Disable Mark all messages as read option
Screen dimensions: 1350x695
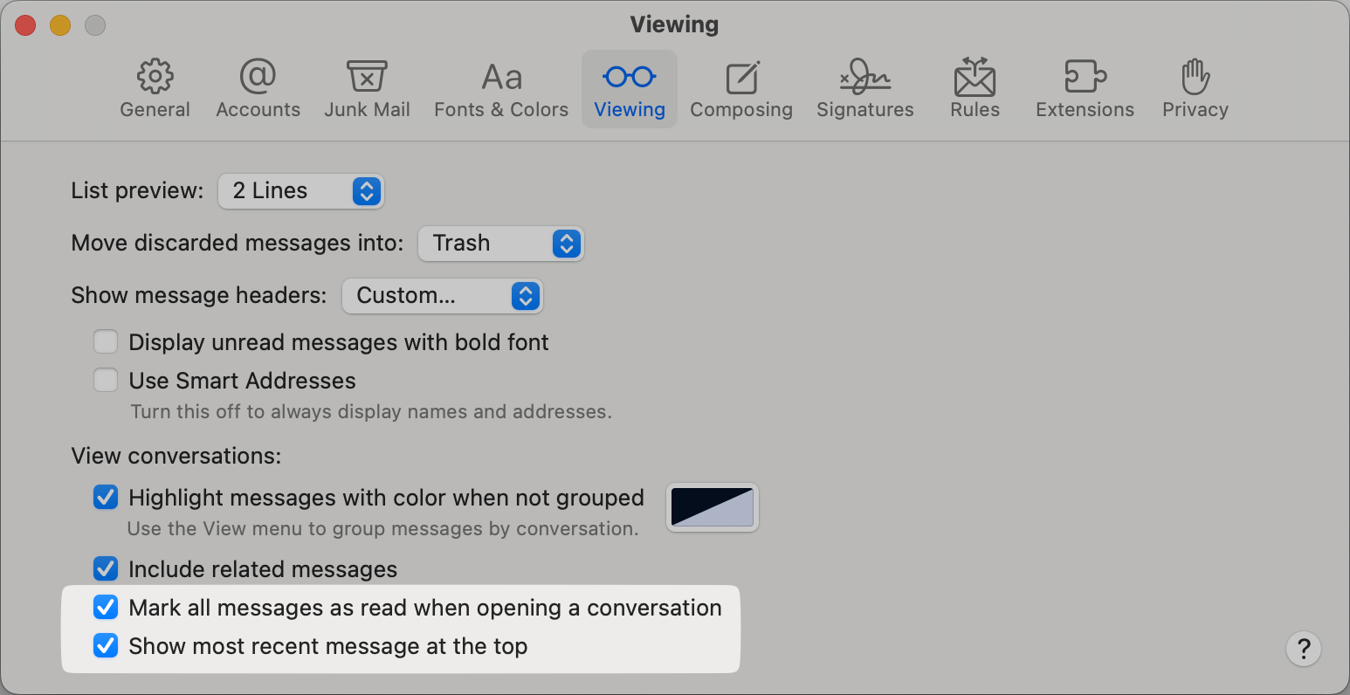[x=106, y=608]
